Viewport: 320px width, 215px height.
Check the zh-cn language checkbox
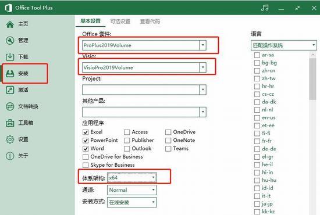click(x=257, y=71)
